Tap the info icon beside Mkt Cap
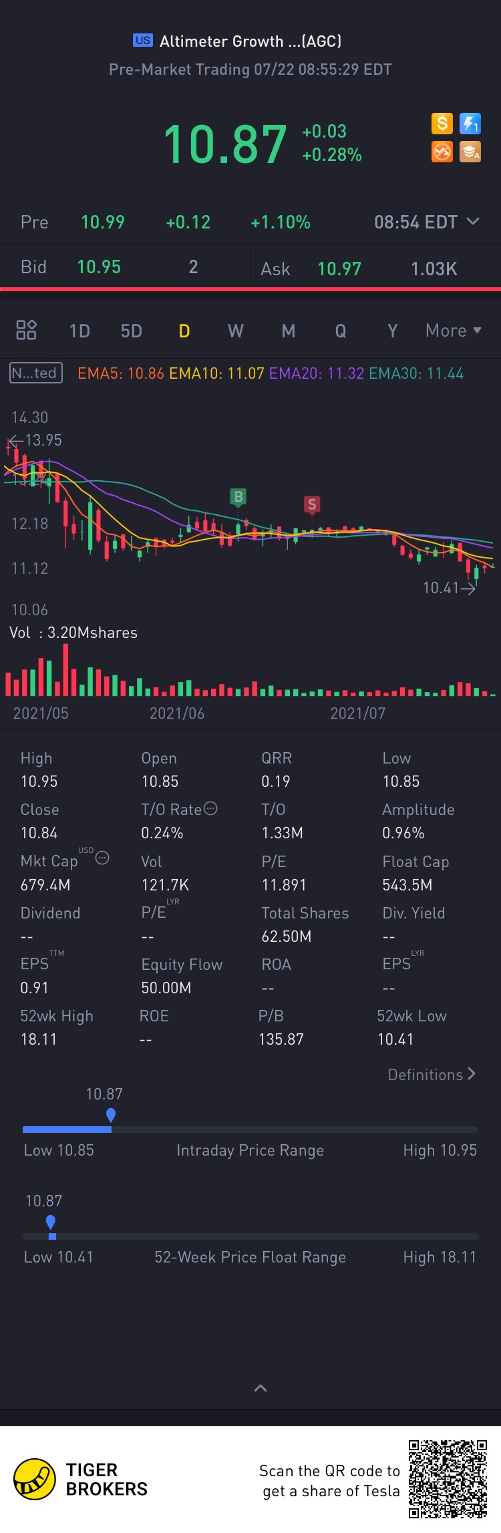This screenshot has height=1533, width=501. pyautogui.click(x=102, y=858)
